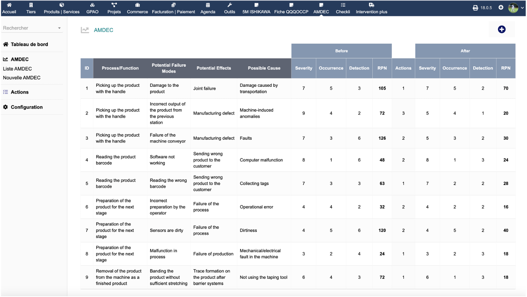
Task: Click the Outils wrench icon
Action: (x=230, y=5)
